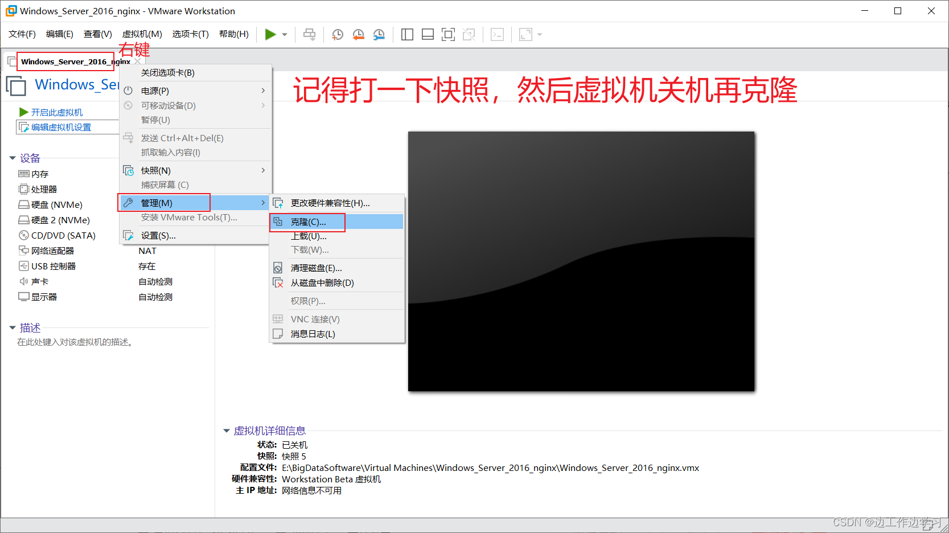Choose 上载(U)... in manage submenu
The width and height of the screenshot is (949, 533).
[x=337, y=236]
